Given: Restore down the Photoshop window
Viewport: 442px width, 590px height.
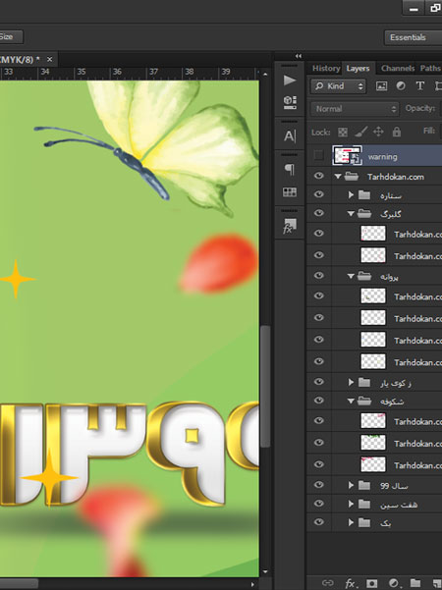Looking at the screenshot, I should coord(434,8).
